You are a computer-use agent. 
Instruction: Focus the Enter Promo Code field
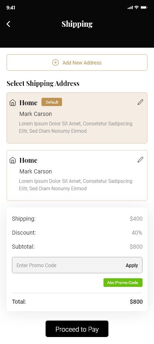77,265
